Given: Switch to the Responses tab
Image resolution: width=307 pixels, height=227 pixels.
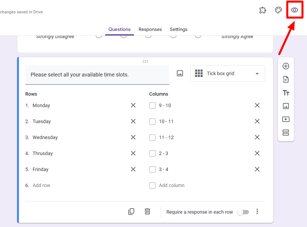Looking at the screenshot, I should point(150,29).
